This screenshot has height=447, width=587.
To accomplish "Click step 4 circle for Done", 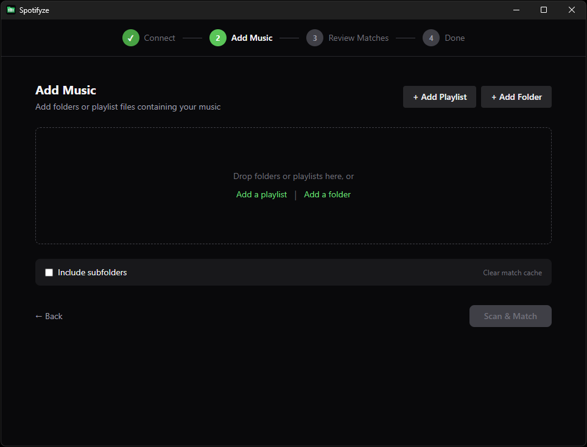I will (x=431, y=38).
